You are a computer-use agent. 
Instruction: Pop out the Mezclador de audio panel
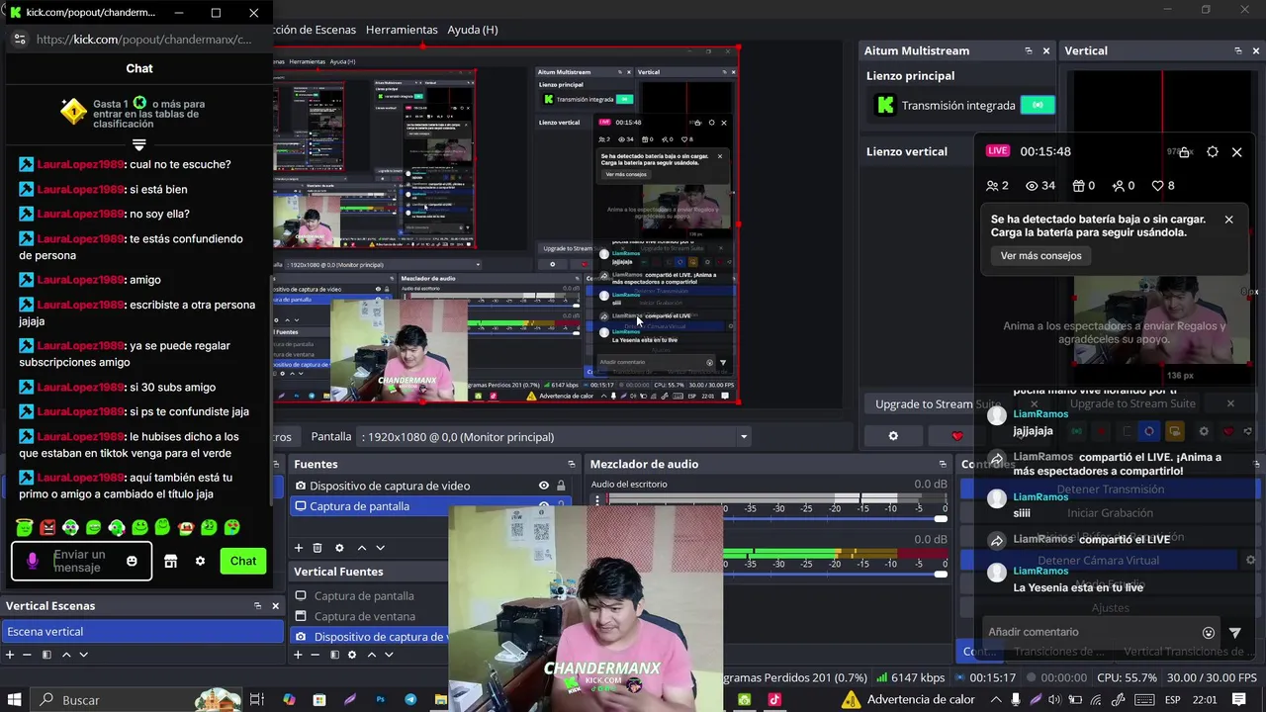pos(943,464)
